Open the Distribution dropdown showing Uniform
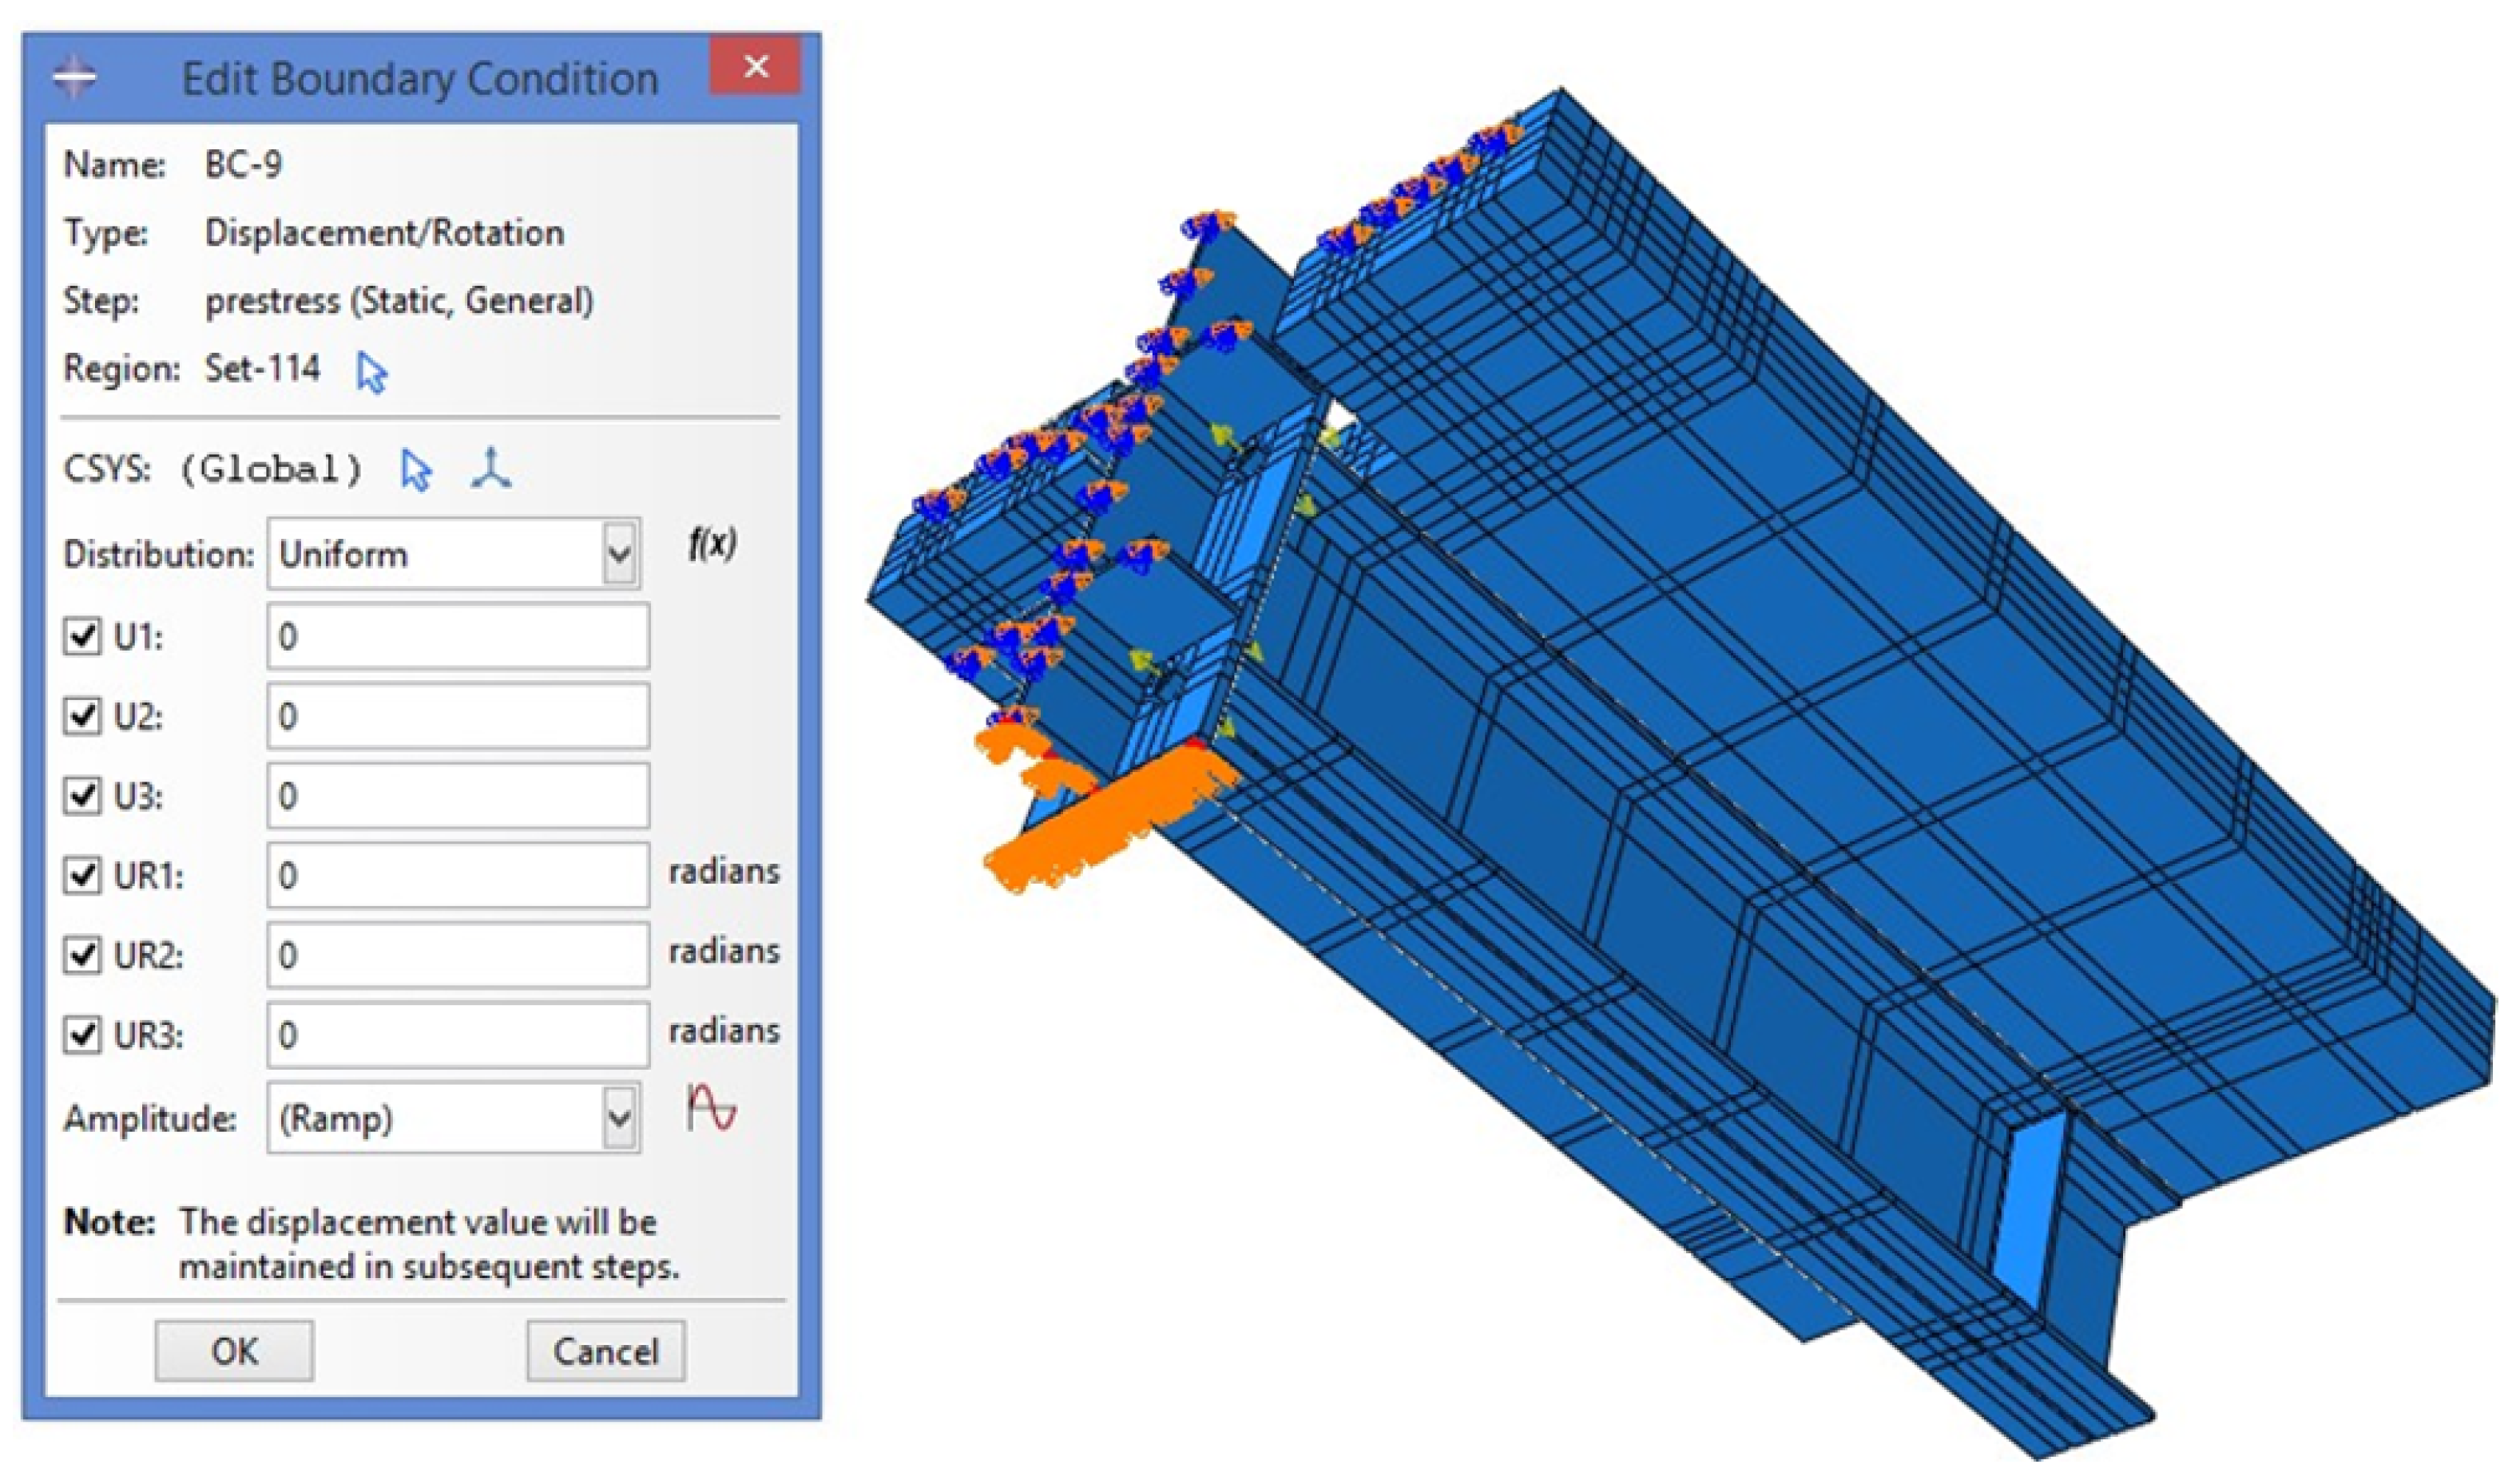This screenshot has height=1484, width=2520. 619,554
